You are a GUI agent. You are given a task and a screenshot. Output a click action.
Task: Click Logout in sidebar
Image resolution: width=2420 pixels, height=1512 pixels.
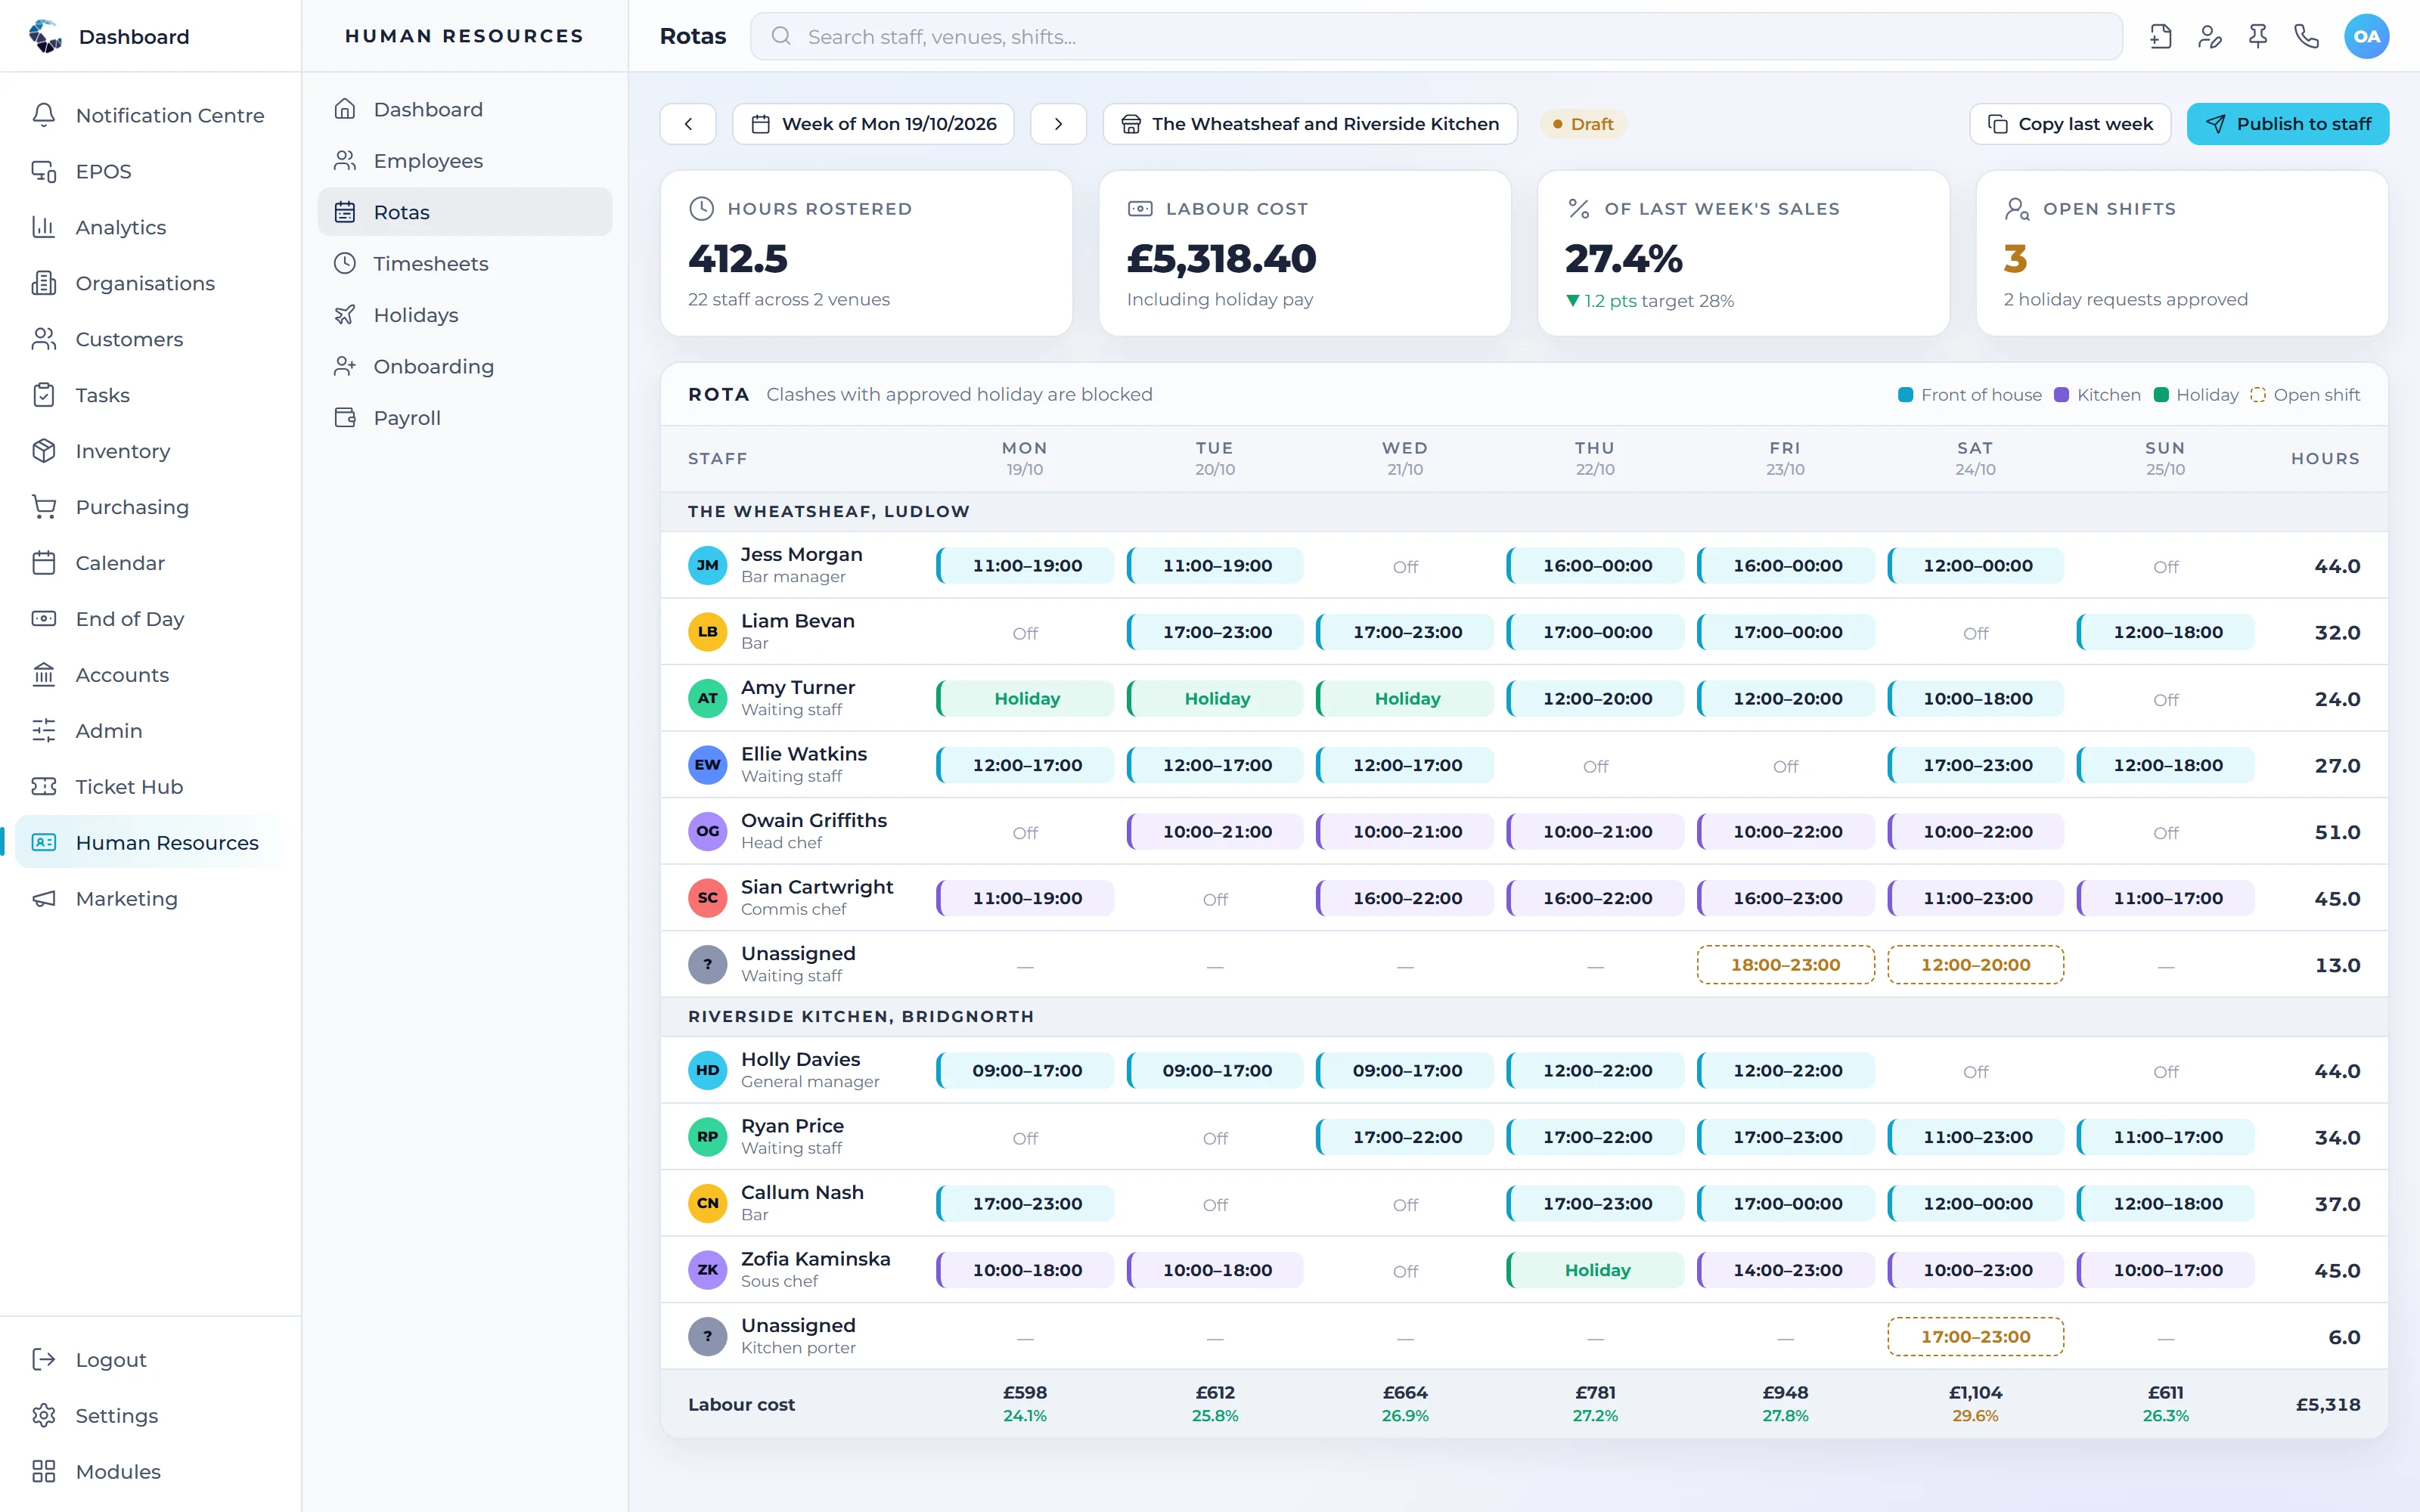(150, 1359)
